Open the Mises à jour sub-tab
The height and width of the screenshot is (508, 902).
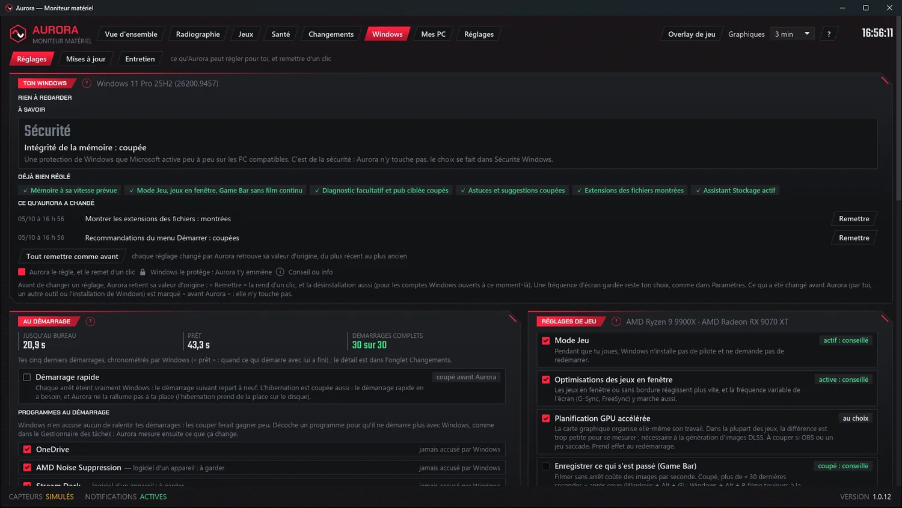click(85, 59)
